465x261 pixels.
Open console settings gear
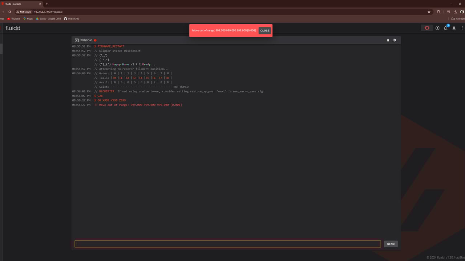tap(395, 40)
